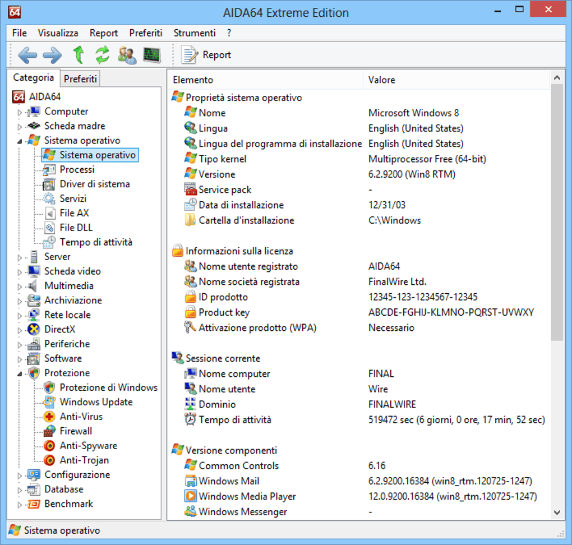
Task: Go forward with the blue right arrow
Action: 52,55
